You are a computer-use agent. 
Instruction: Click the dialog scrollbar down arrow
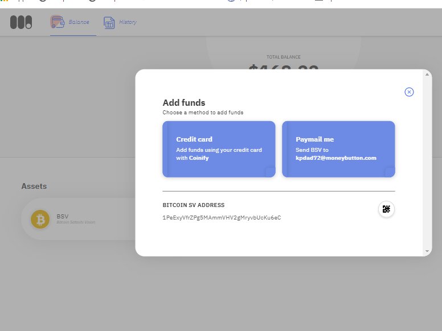point(427,251)
